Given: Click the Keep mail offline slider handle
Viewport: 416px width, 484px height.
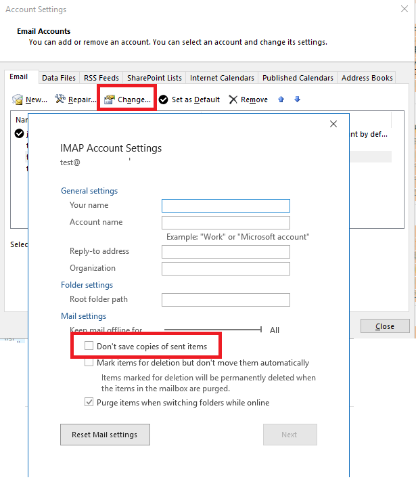Looking at the screenshot, I should click(261, 330).
